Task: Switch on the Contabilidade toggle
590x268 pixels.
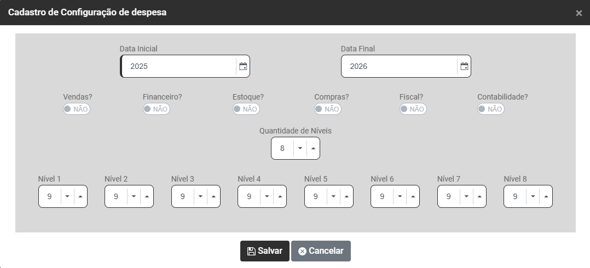Action: point(490,109)
